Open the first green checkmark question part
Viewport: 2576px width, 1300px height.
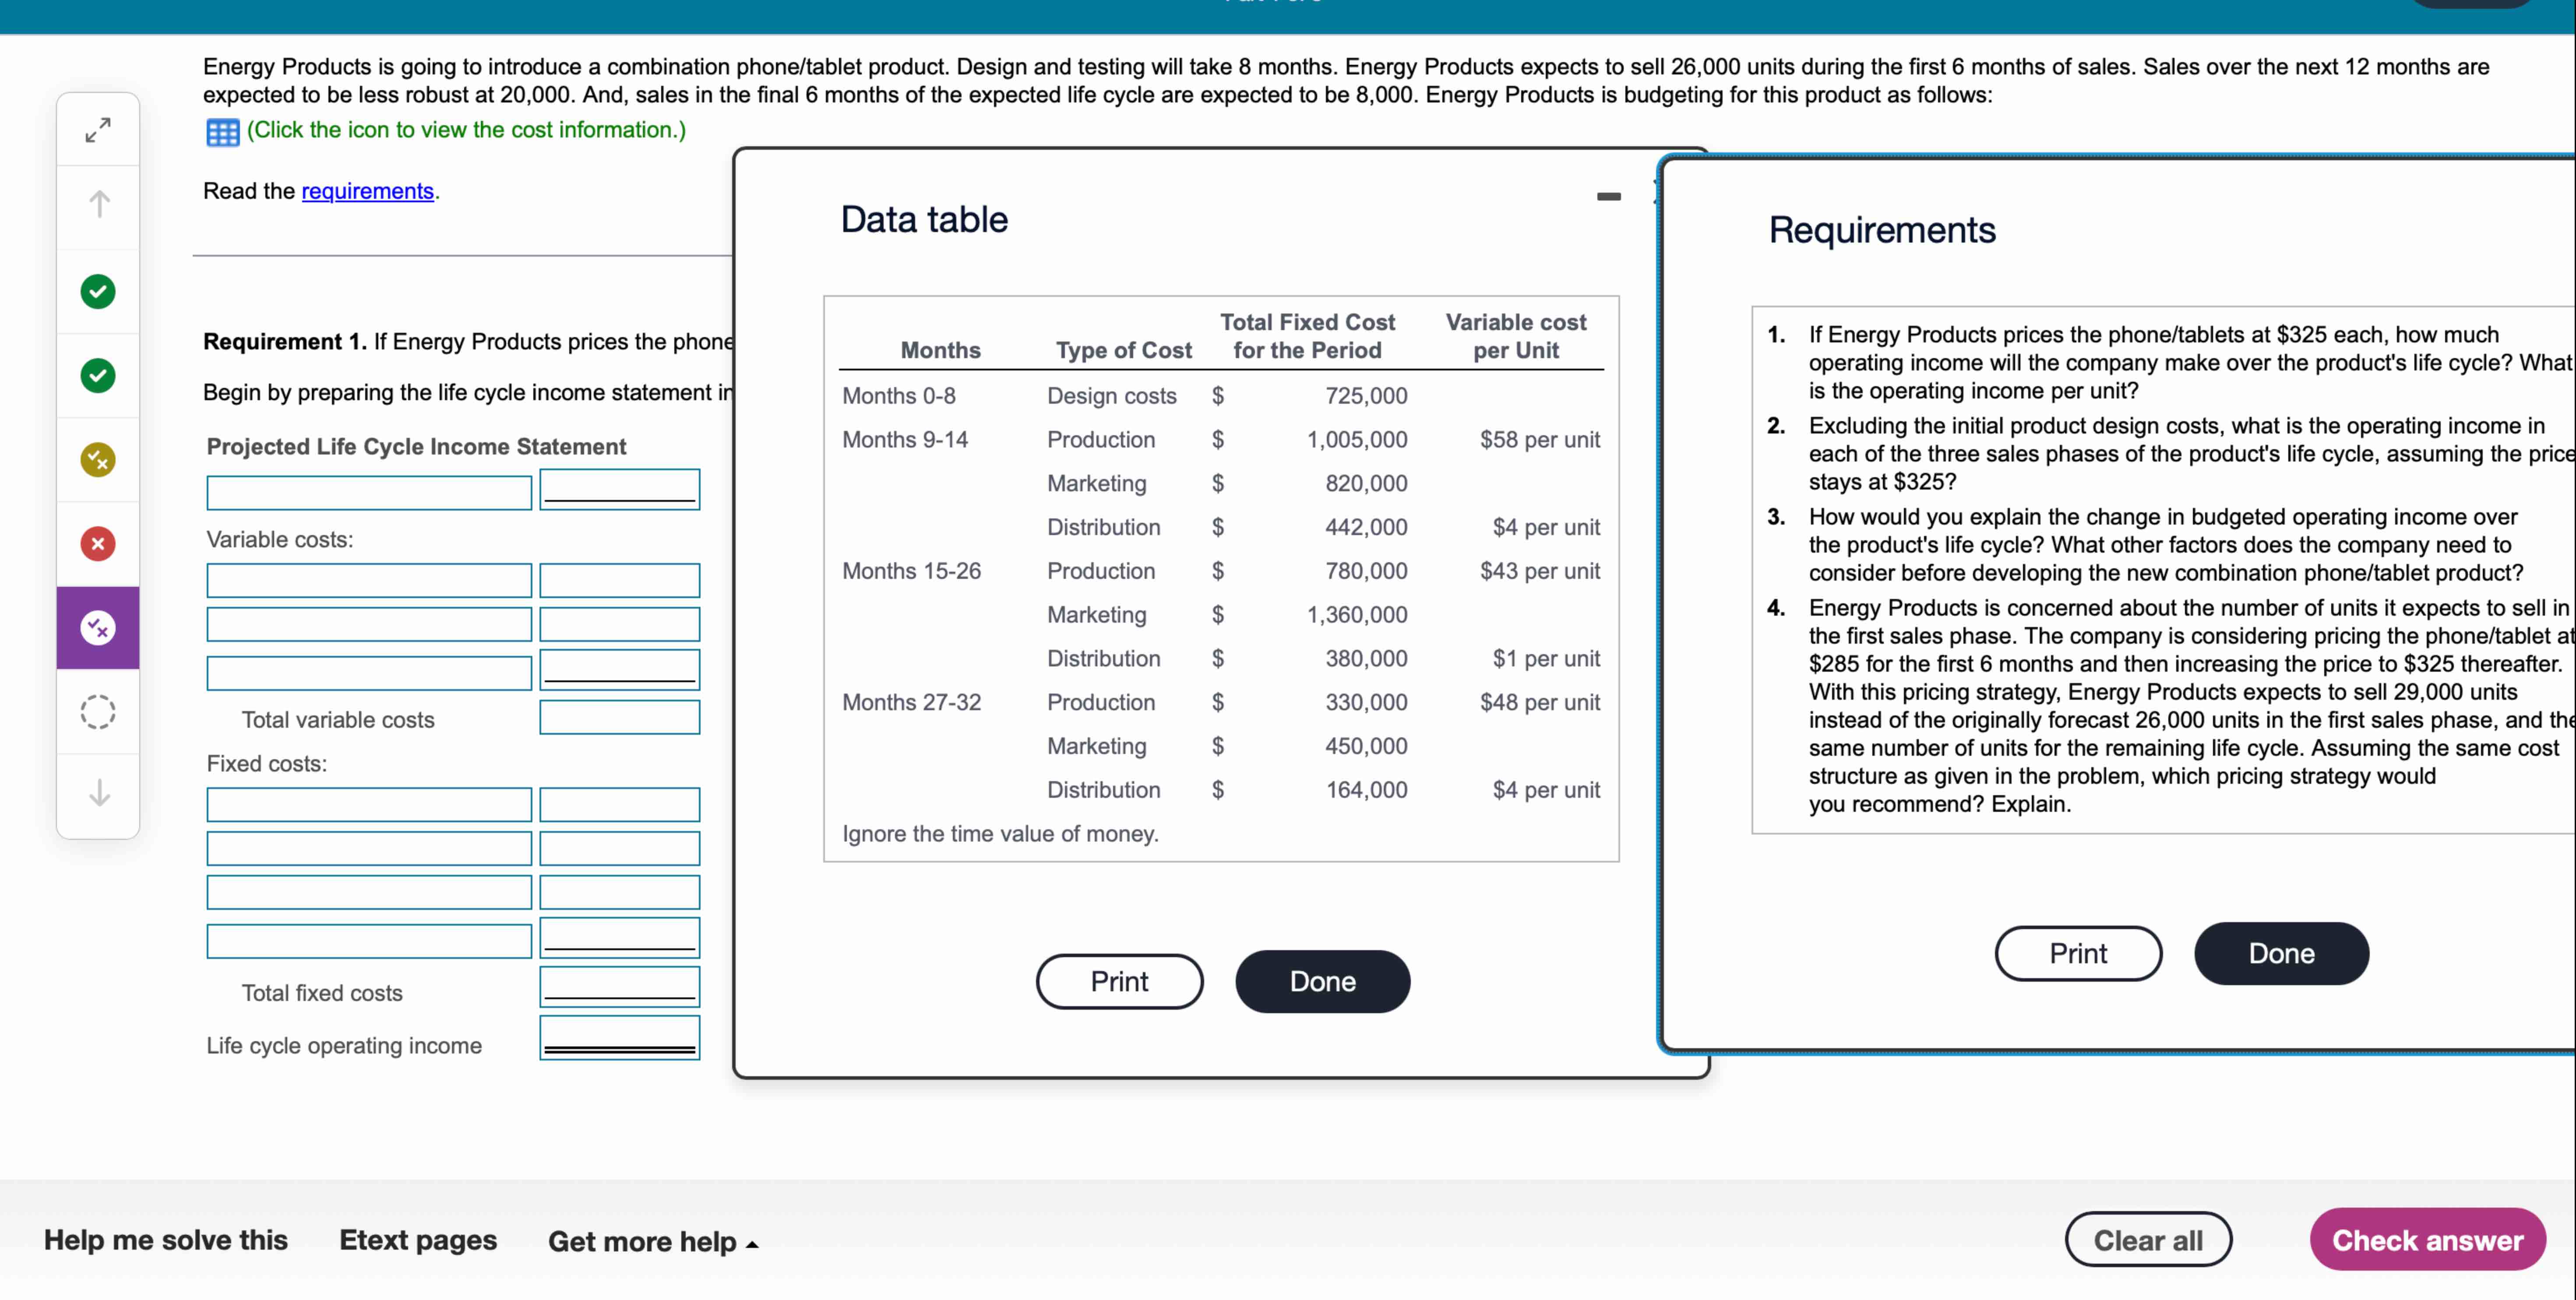[x=98, y=292]
